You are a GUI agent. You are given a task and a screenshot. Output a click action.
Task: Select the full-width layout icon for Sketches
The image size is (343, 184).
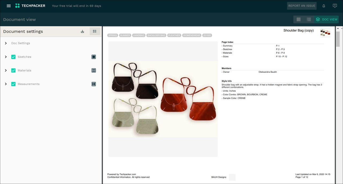tap(94, 57)
